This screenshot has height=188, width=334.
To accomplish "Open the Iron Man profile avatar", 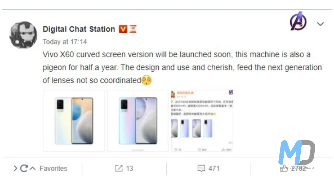I will [x=23, y=35].
